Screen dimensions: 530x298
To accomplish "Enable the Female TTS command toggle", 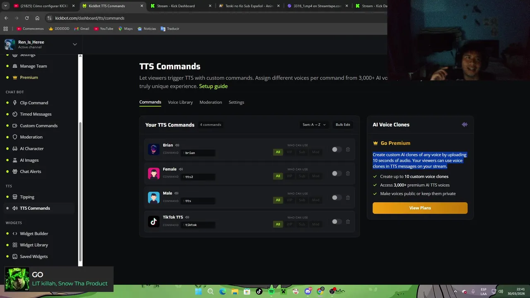I will (x=337, y=173).
